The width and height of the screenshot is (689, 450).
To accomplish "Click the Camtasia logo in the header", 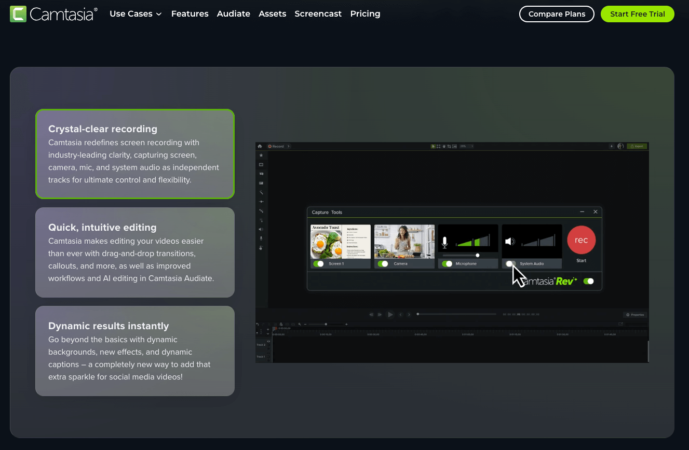I will [53, 14].
